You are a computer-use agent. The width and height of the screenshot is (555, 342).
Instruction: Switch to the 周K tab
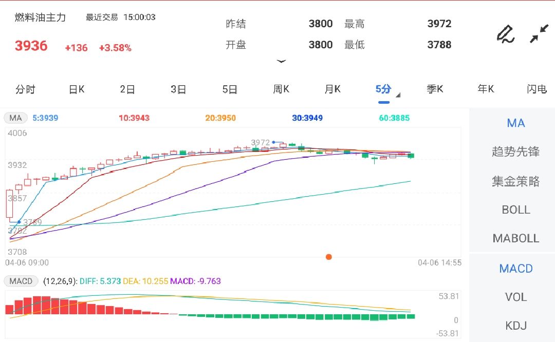(x=281, y=89)
